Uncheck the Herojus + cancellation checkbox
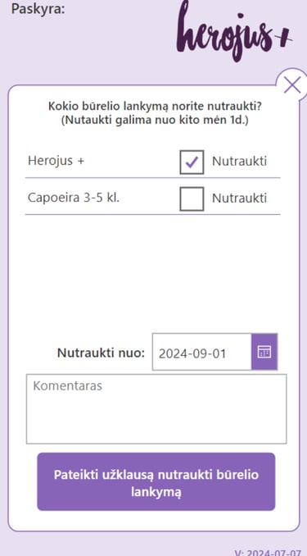 click(192, 162)
